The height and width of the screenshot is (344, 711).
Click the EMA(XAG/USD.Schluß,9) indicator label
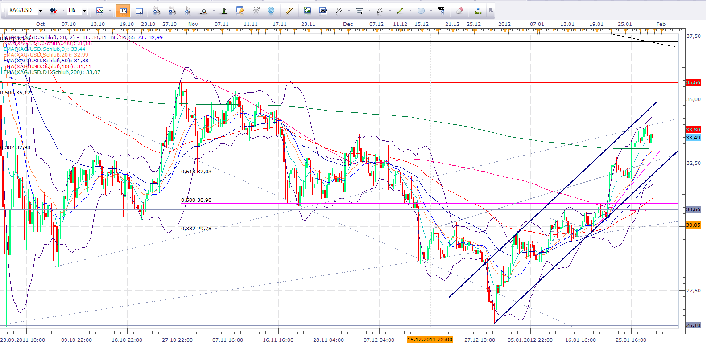tap(45, 49)
